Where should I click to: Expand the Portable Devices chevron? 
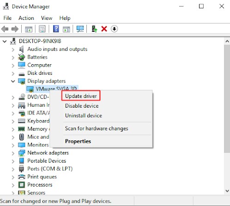coord(13,161)
